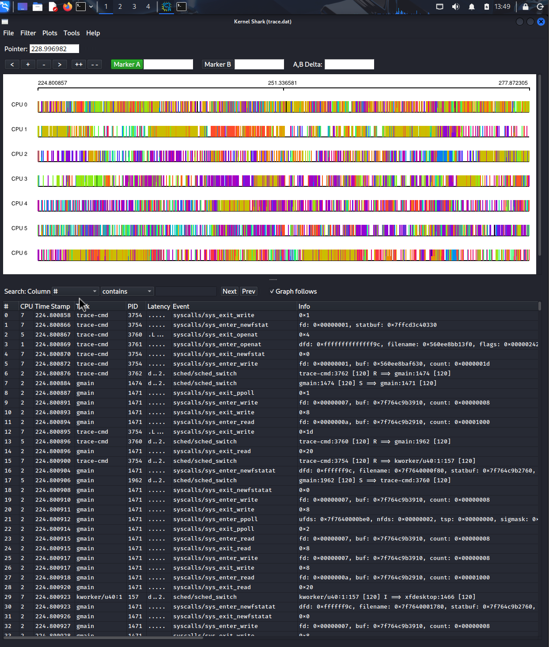Click the Prev search button

point(249,291)
